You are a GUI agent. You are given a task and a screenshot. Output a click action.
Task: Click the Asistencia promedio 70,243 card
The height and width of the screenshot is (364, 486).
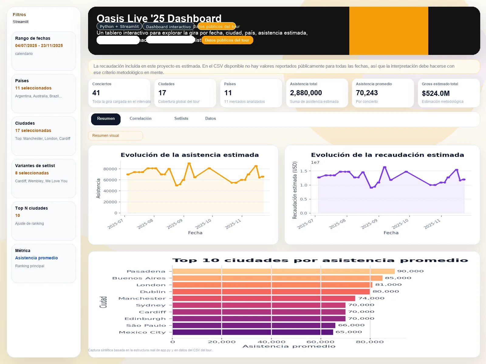point(383,93)
